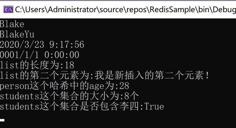Viewport: 236px width, 128px height.
Task: Click the console app icon in title bar
Action: [8, 9]
